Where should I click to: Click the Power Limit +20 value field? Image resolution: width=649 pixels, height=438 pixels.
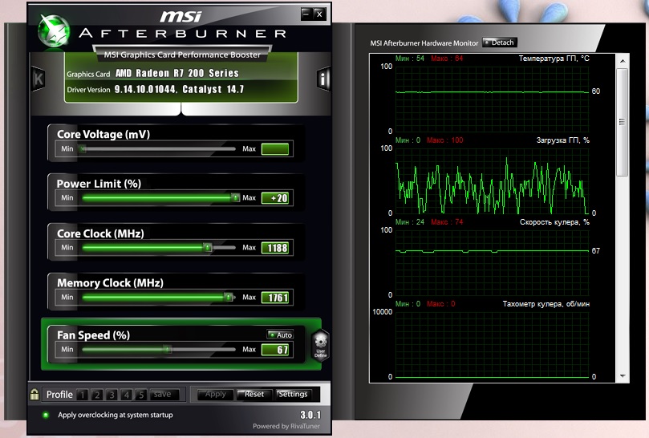tap(275, 198)
